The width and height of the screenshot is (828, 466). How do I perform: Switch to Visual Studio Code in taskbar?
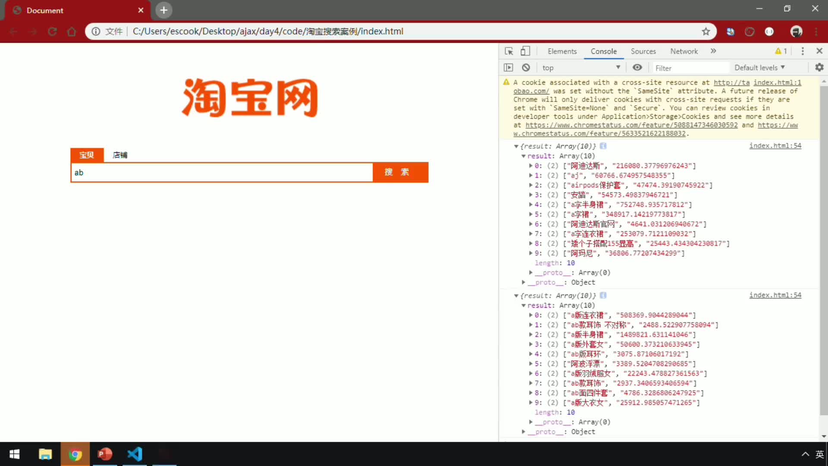pyautogui.click(x=135, y=454)
